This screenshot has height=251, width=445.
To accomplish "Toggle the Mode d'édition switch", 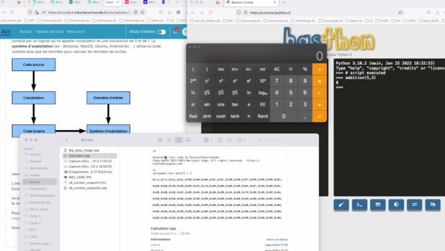I will click(162, 32).
